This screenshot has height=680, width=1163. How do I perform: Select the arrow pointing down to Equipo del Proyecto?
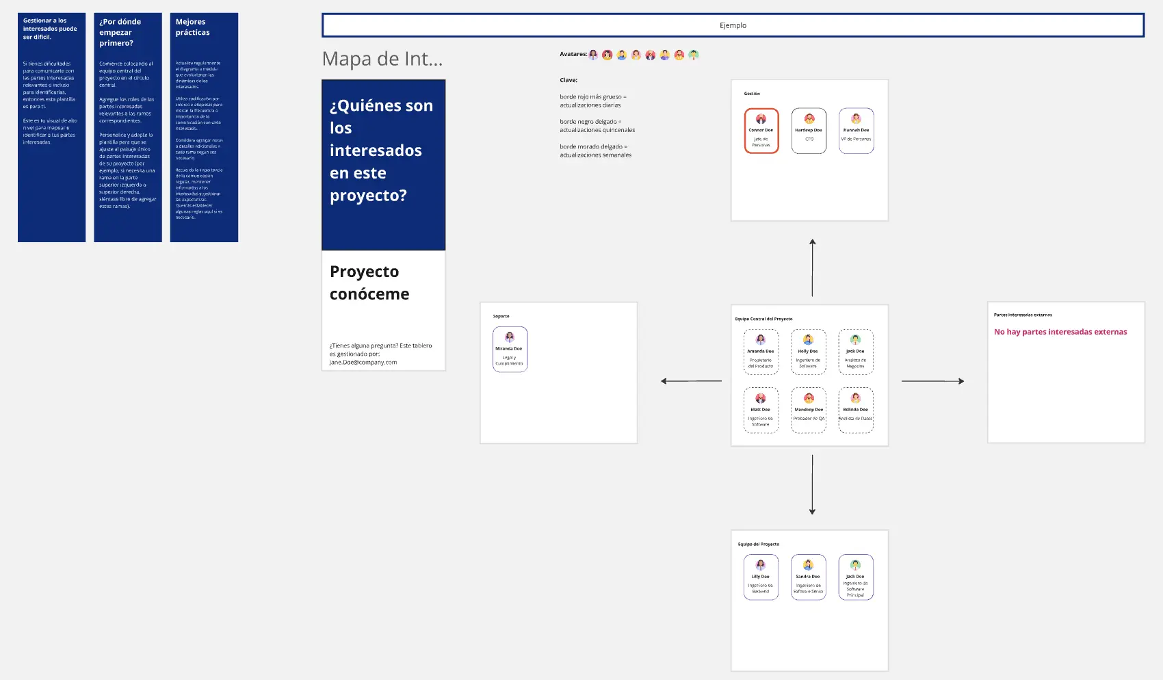coord(812,484)
